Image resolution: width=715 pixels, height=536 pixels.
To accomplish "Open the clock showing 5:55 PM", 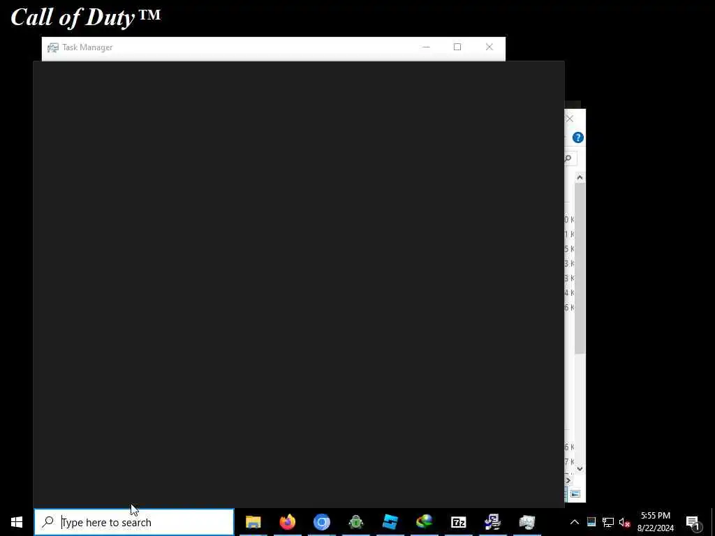I will click(x=655, y=522).
